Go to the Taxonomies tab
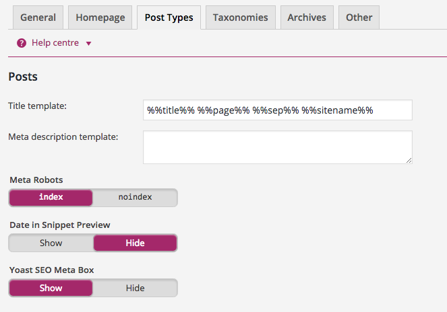The height and width of the screenshot is (312, 447). tap(240, 17)
